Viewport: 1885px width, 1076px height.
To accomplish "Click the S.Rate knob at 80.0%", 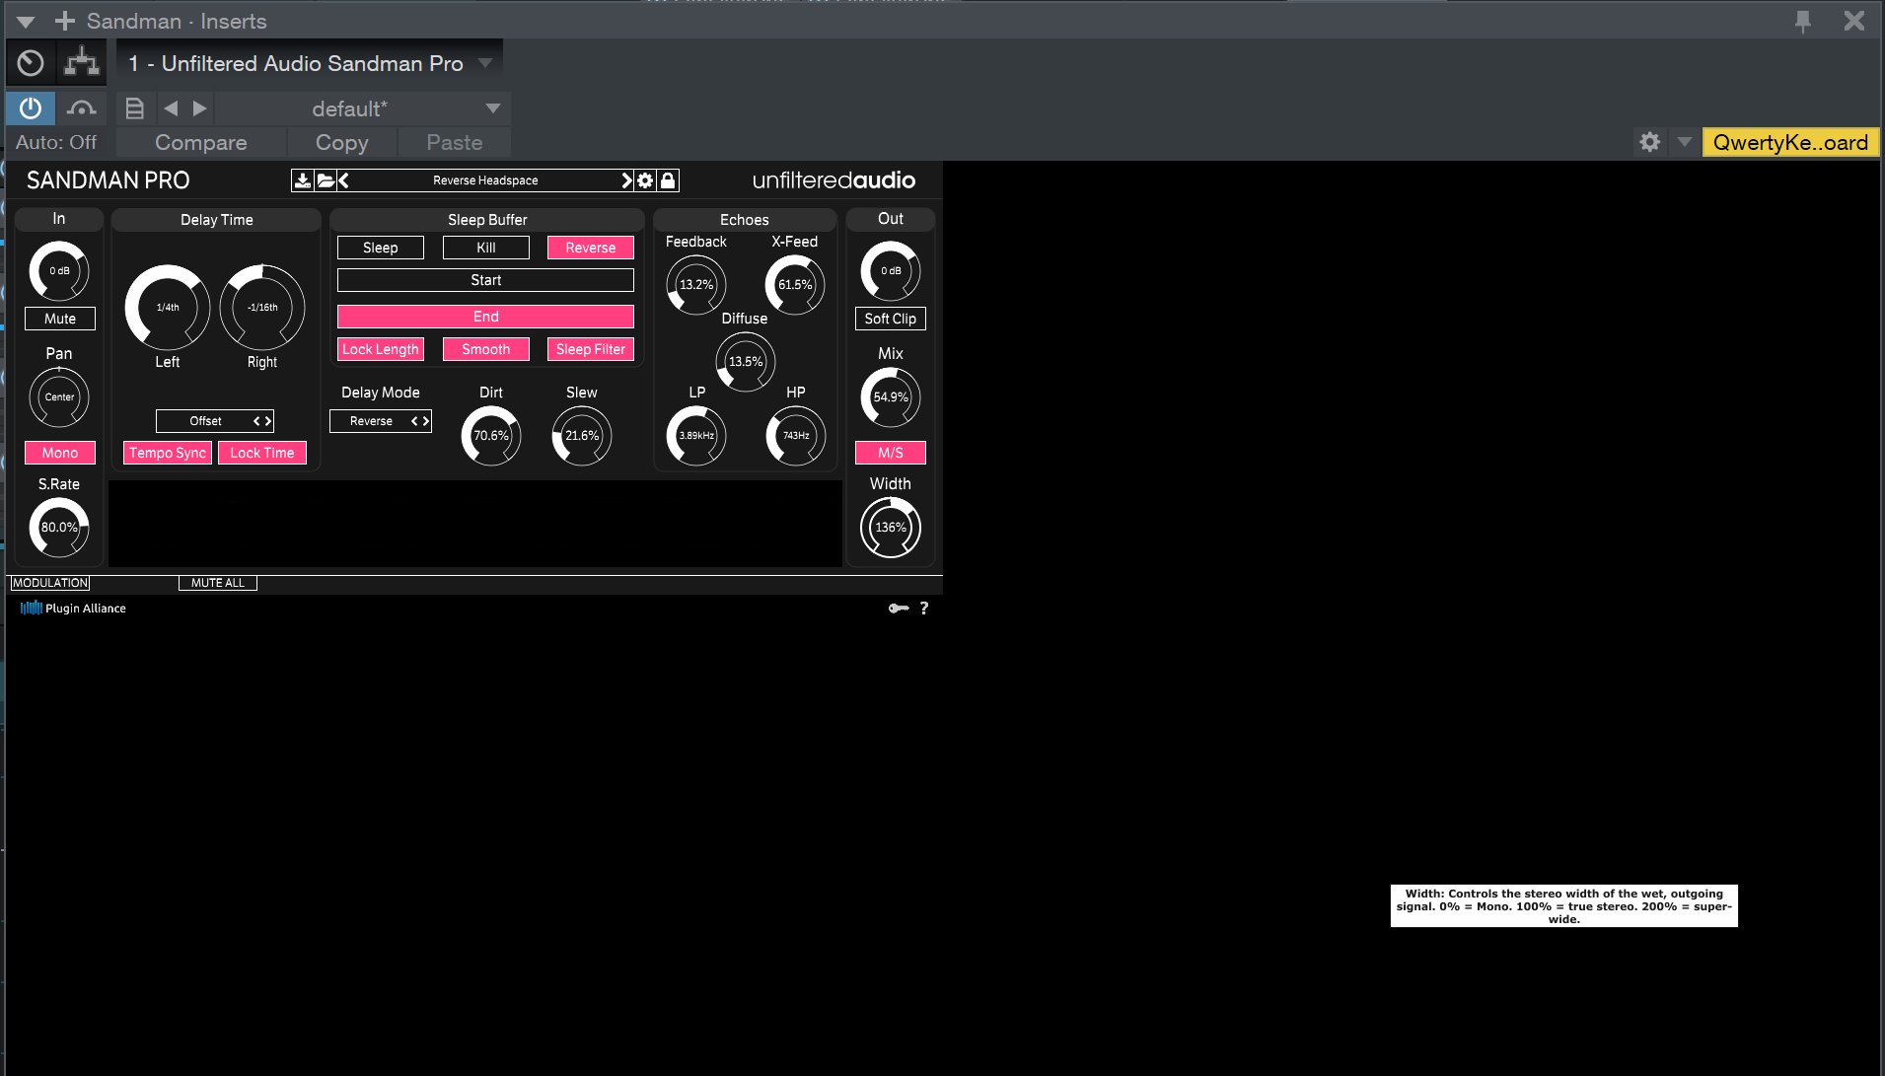I will tap(59, 528).
